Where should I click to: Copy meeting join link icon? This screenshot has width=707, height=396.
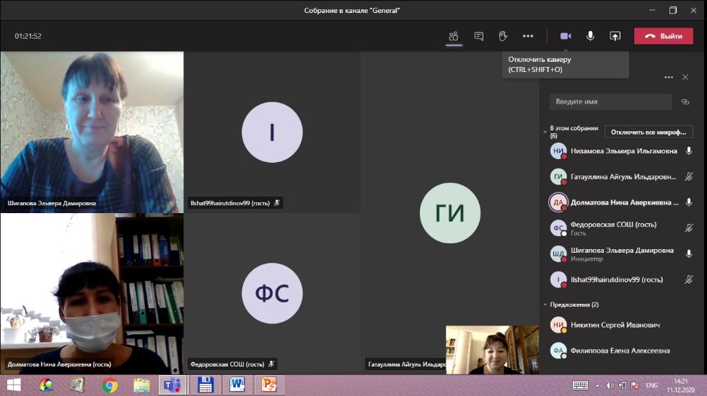pyautogui.click(x=685, y=102)
